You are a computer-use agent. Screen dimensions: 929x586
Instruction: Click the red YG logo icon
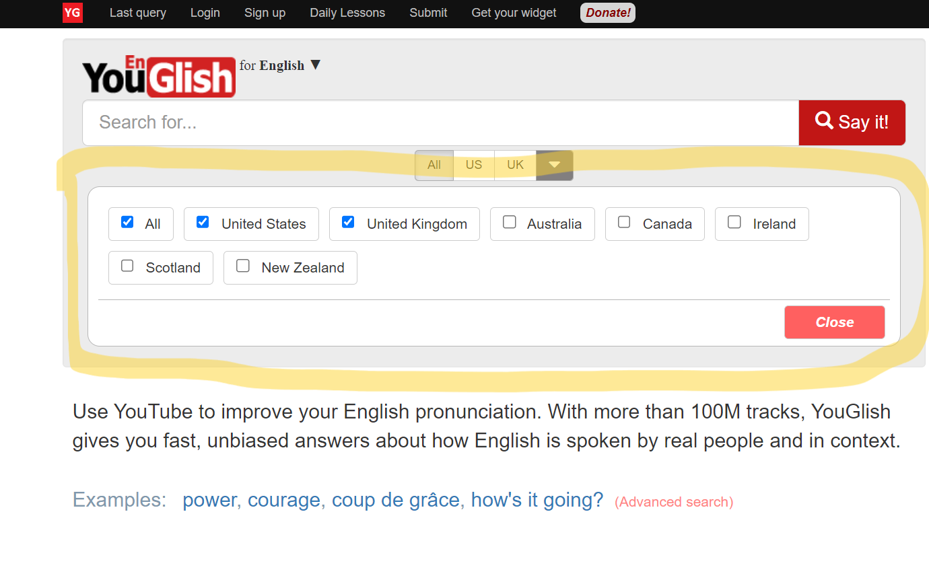(72, 12)
